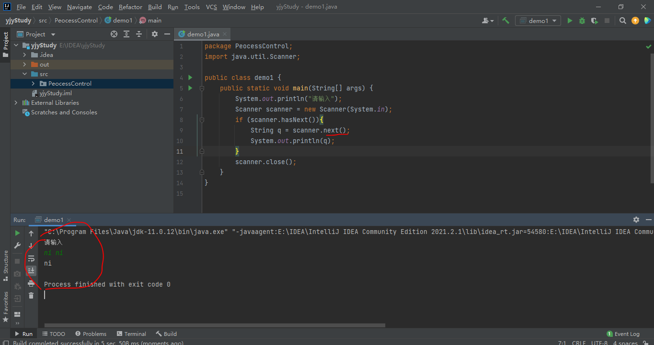Image resolution: width=654 pixels, height=345 pixels.
Task: Fold the if block in the editor gutter
Action: pyautogui.click(x=202, y=120)
